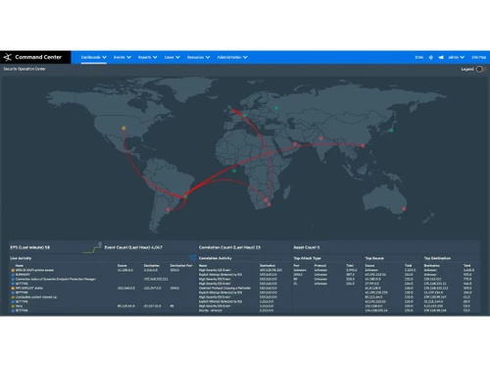
Task: Click the Site Map link
Action: [478, 57]
